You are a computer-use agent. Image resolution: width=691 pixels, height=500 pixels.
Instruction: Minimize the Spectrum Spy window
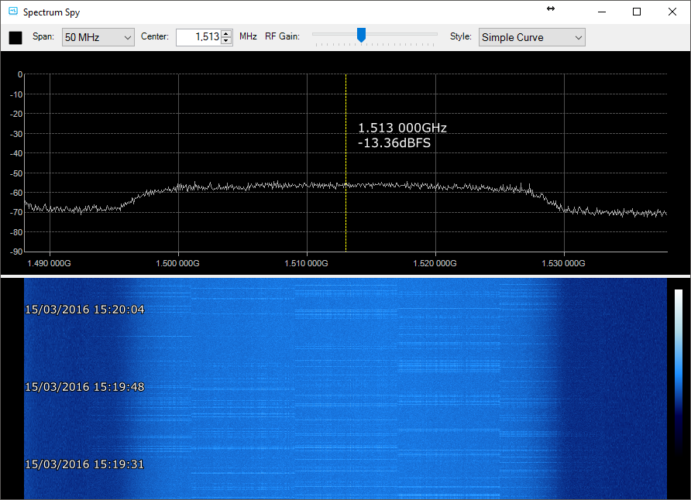tap(602, 12)
